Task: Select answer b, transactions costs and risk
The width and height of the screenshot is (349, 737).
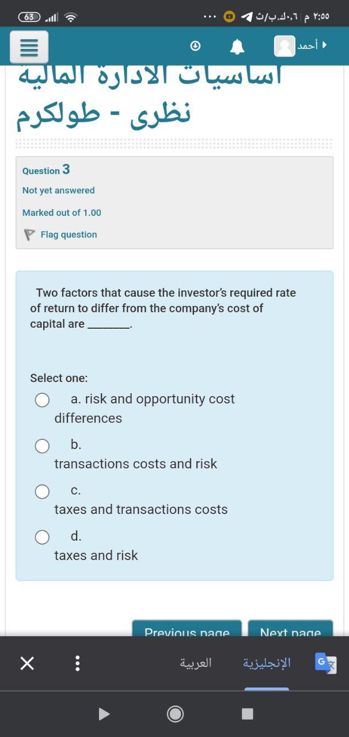Action: pos(42,446)
